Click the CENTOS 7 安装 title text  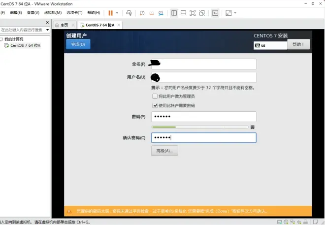pos(271,35)
